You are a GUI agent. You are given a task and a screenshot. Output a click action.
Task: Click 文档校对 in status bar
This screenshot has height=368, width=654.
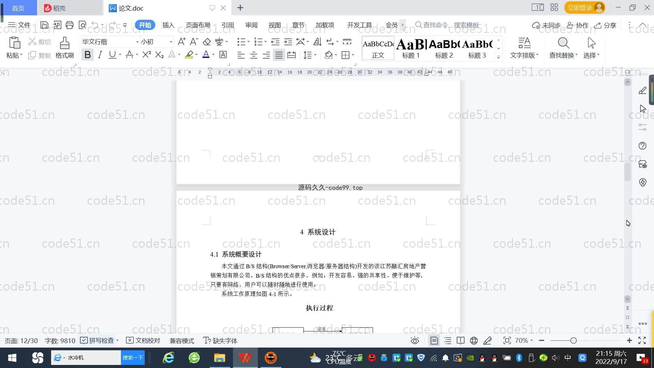(143, 341)
